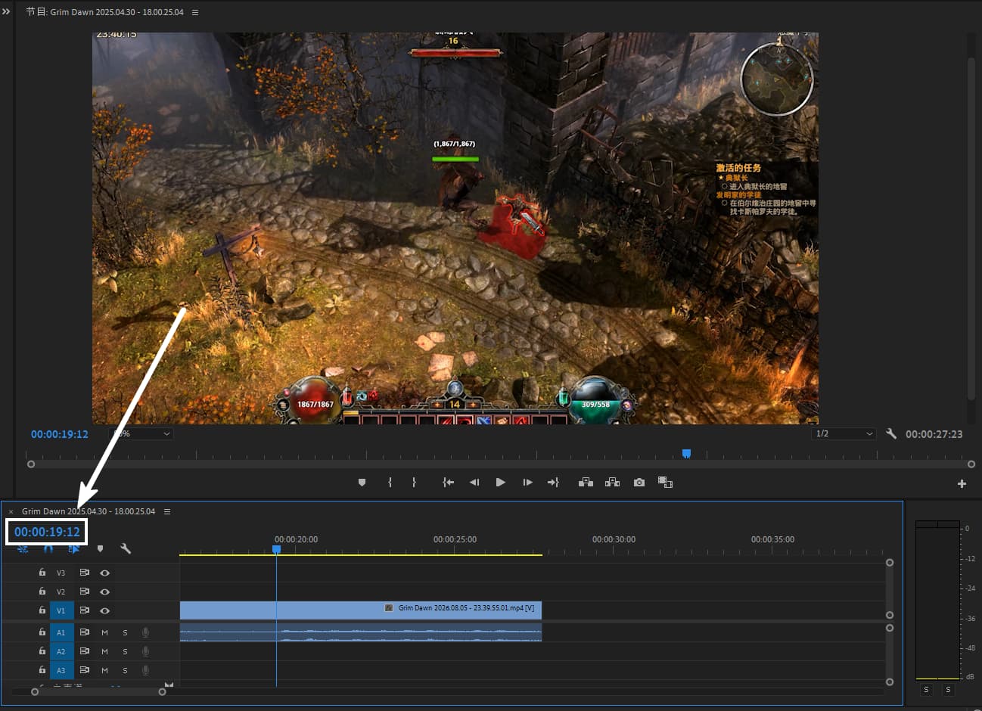Viewport: 982px width, 711px height.
Task: Toggle sync lock for V2
Action: coord(85,591)
